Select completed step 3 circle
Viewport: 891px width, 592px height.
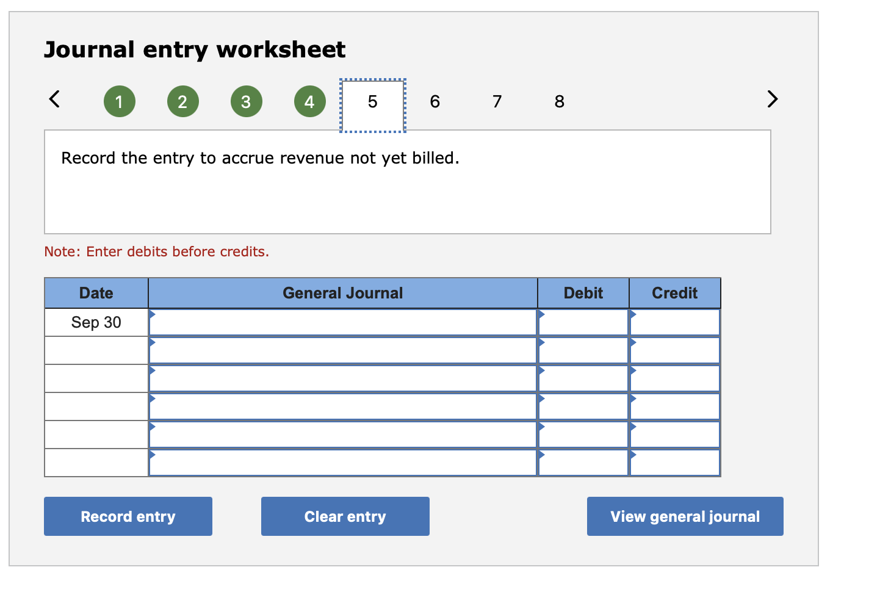click(246, 101)
